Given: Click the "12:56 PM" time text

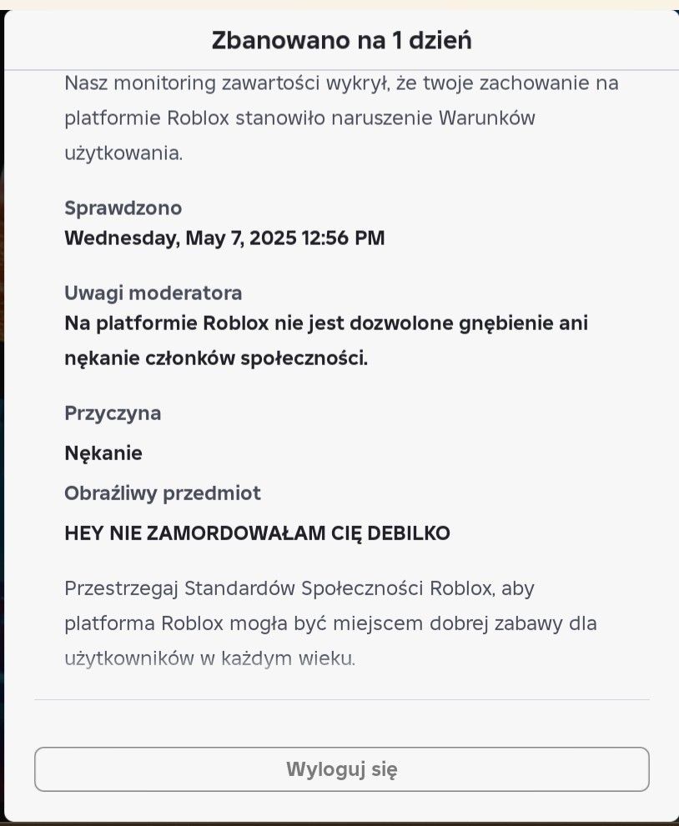Looking at the screenshot, I should click(343, 238).
